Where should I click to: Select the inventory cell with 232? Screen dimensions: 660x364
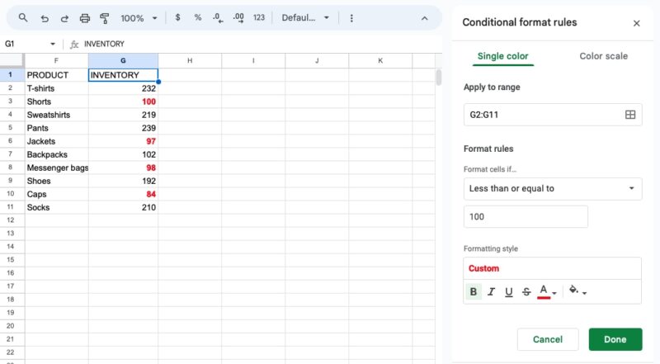[x=123, y=88]
